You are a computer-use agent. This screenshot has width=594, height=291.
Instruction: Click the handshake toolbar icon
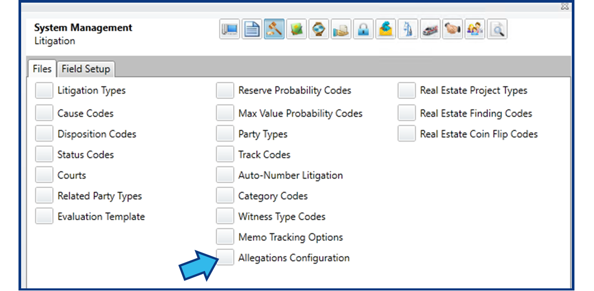click(452, 30)
